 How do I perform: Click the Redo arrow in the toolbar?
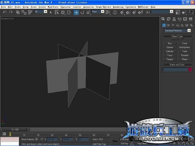click(11, 12)
